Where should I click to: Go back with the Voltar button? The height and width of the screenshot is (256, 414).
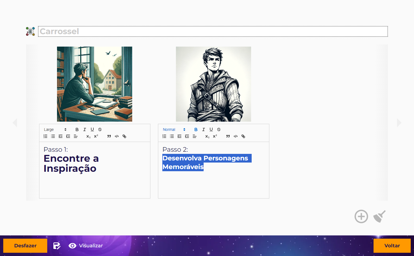point(392,246)
